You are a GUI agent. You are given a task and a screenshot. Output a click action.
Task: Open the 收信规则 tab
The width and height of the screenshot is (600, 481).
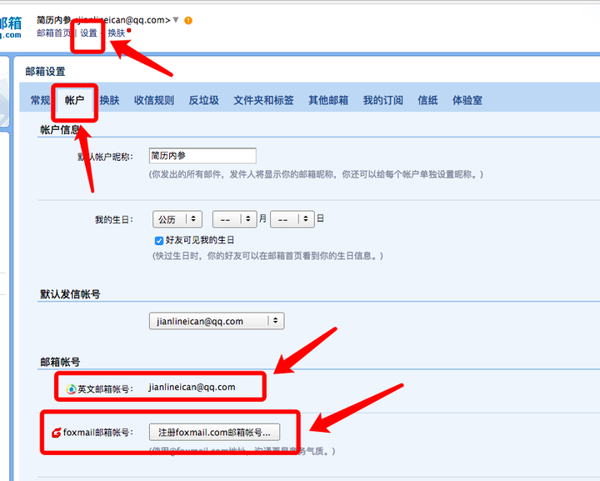(154, 100)
